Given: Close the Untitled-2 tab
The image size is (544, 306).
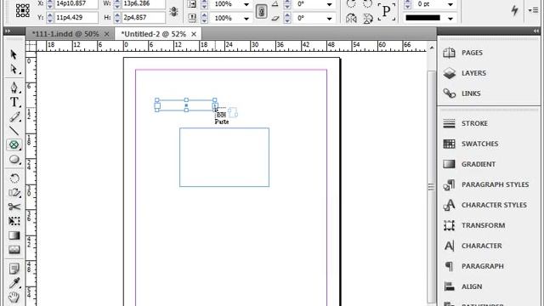Looking at the screenshot, I should [x=194, y=34].
